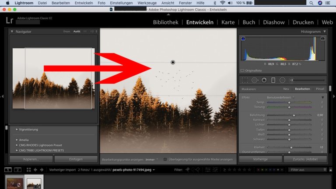Image resolution: width=336 pixels, height=189 pixels.
Task: Open the 'Filter aus' dropdown
Action: (x=308, y=170)
